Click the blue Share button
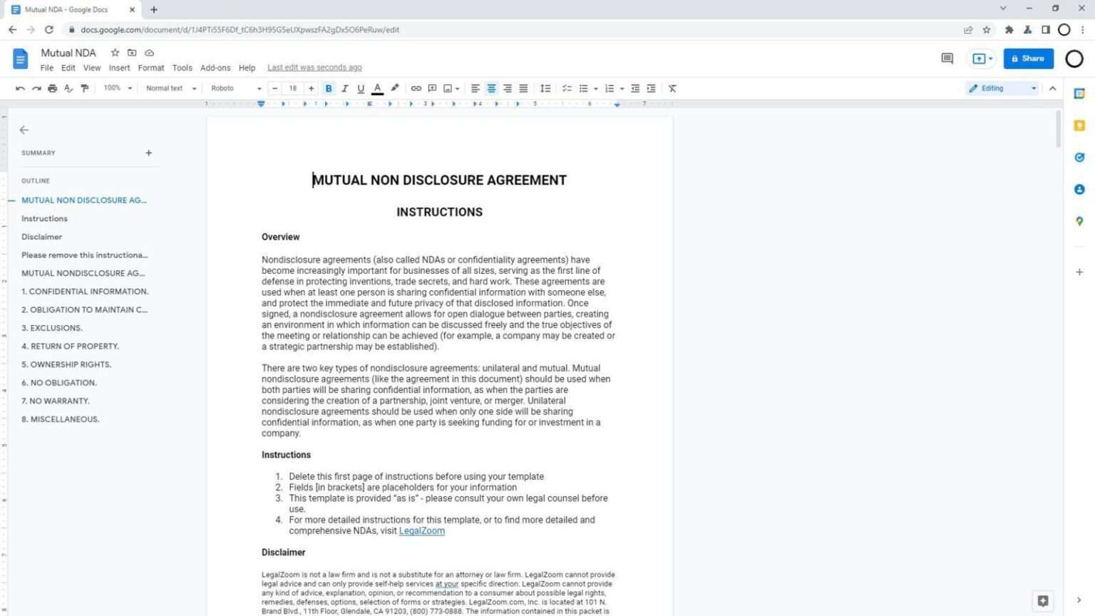The height and width of the screenshot is (616, 1095). click(x=1028, y=58)
